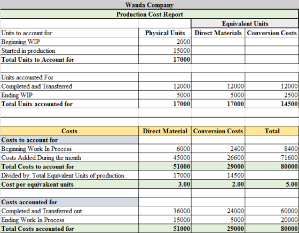Click the Completed and Transferred row label

[x=37, y=86]
